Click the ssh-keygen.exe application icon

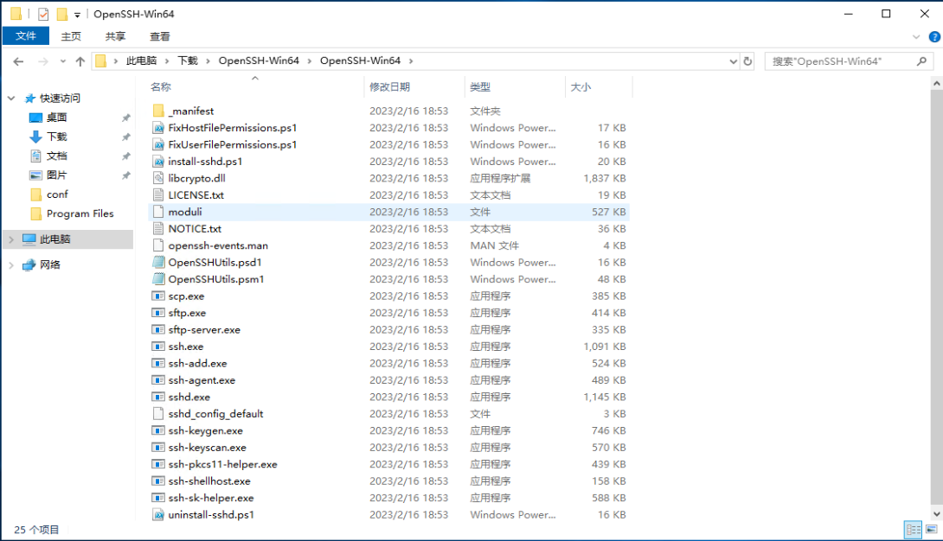pos(158,430)
